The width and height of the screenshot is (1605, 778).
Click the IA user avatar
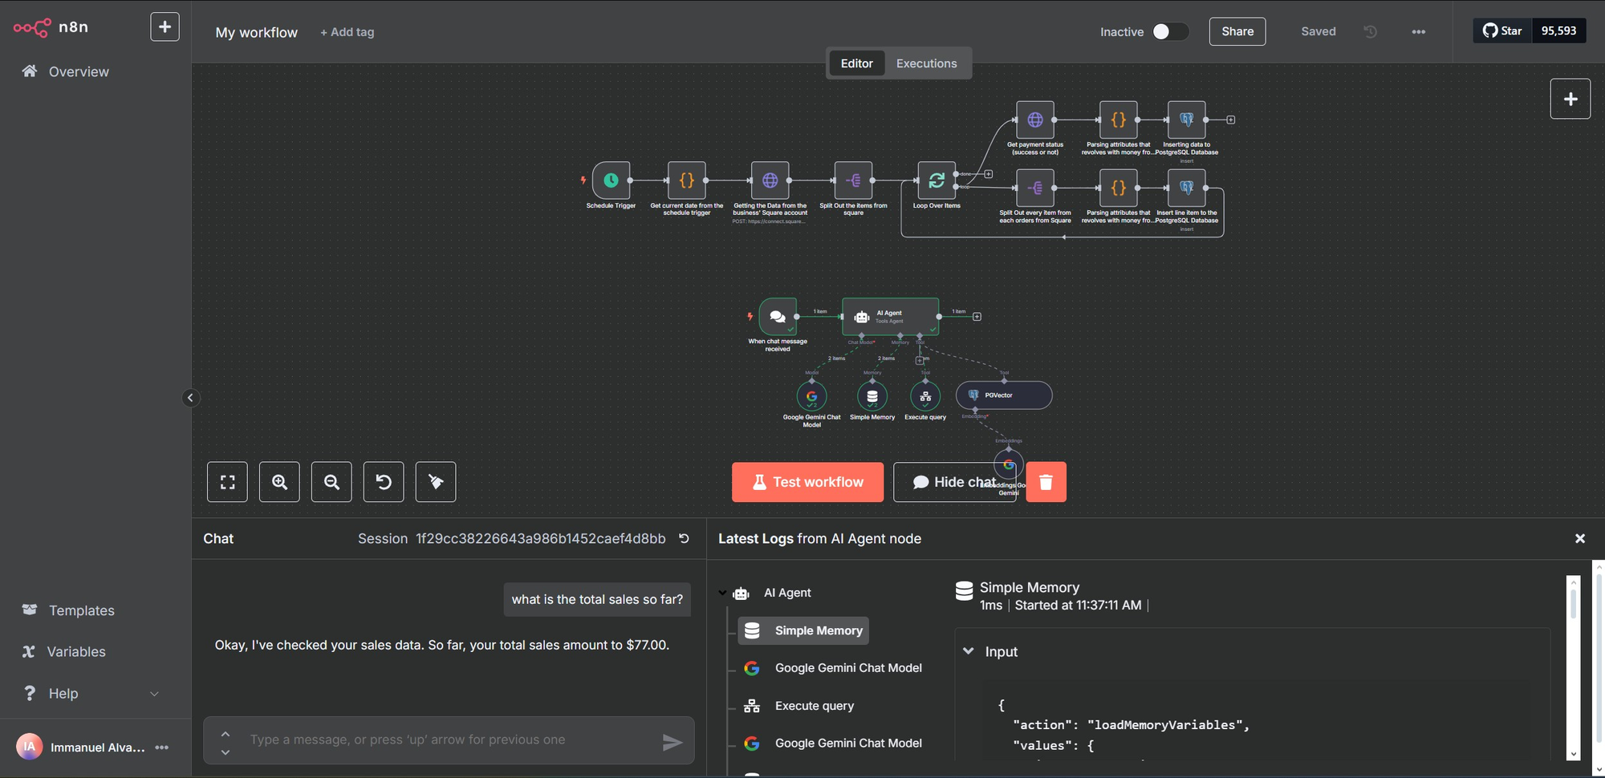pos(29,747)
